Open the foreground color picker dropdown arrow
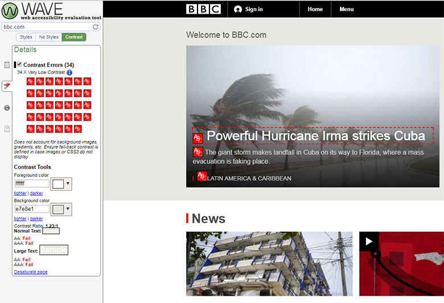 point(68,183)
